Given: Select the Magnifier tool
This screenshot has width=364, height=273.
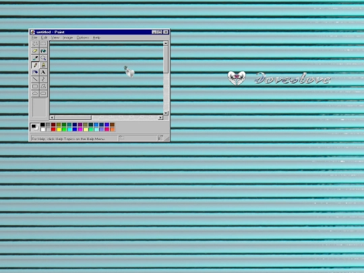Looking at the screenshot, I should click(x=43, y=58).
